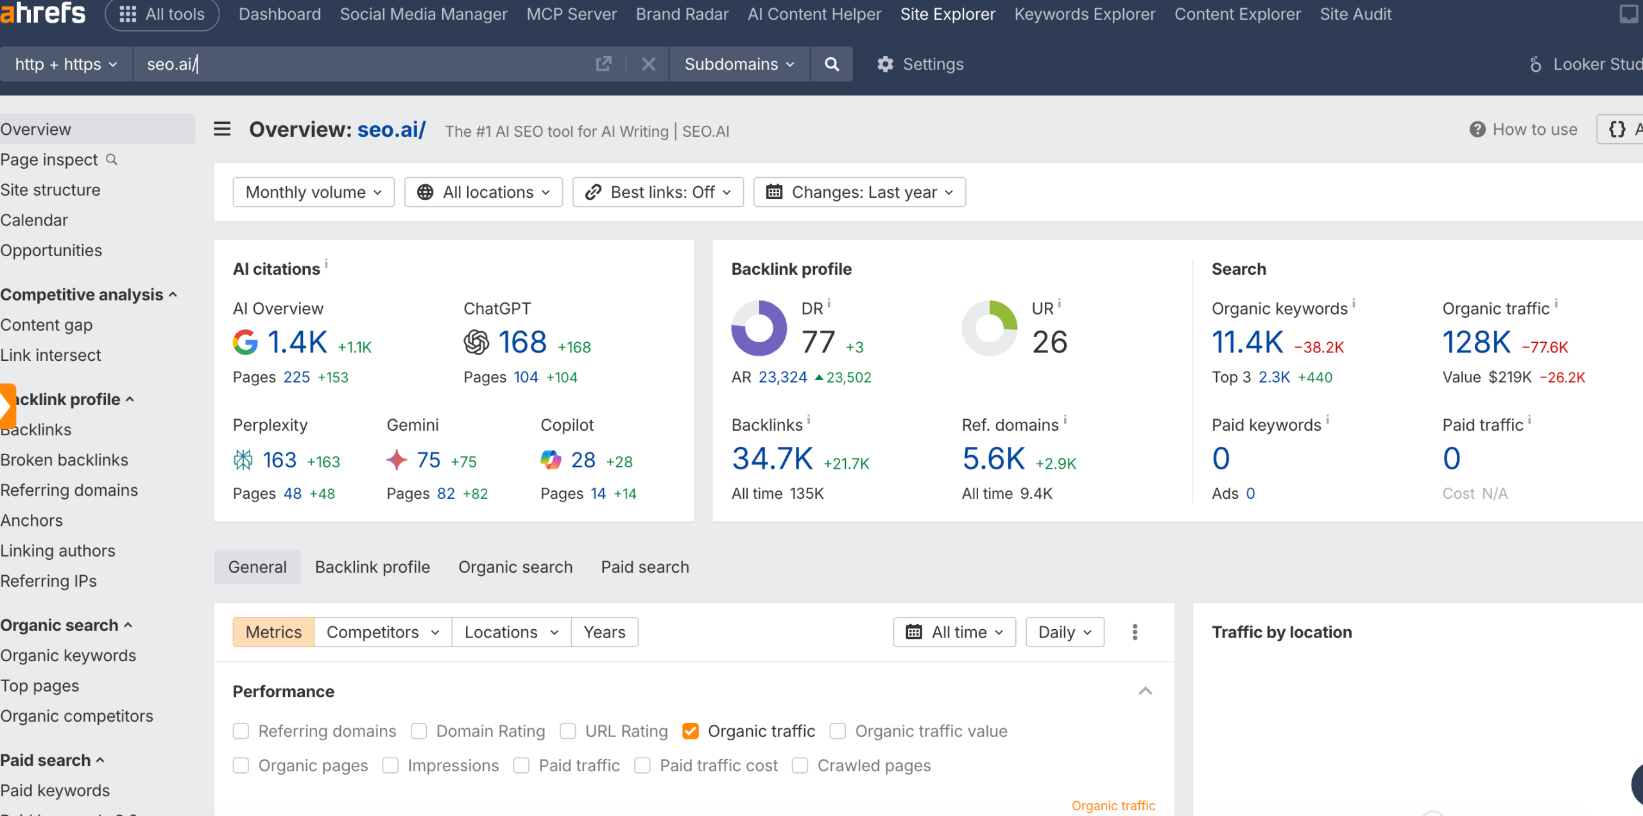Open the Monthly volume dropdown
This screenshot has height=816, width=1643.
[313, 192]
